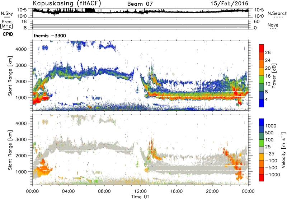Click "4000" tick of the power panel
The width and height of the screenshot is (287, 199).
tap(21, 49)
